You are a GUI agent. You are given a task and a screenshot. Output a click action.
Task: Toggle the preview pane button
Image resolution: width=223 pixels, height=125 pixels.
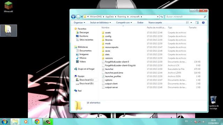point(197,23)
